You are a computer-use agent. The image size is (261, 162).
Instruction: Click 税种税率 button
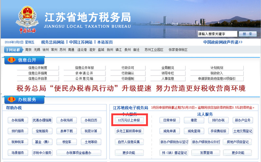point(18,142)
